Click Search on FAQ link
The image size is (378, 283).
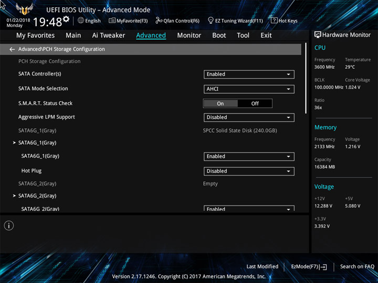coord(357,266)
